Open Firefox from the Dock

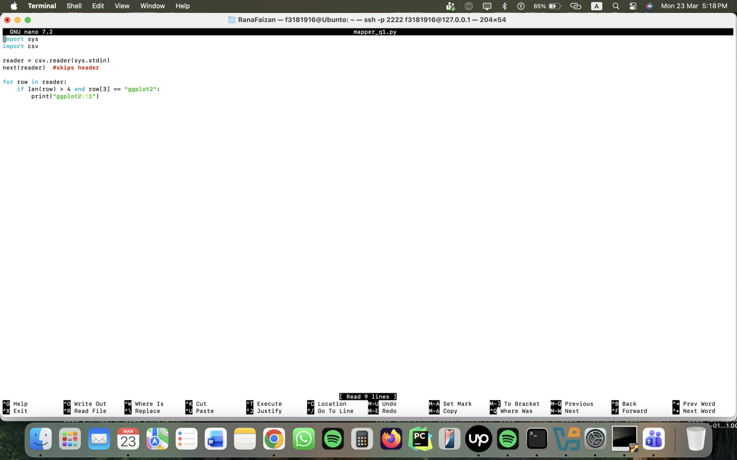[391, 439]
